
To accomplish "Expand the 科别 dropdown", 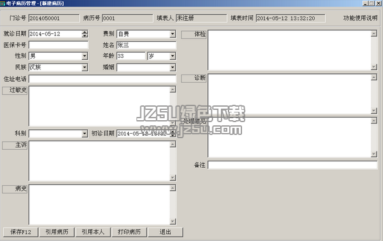I will (x=85, y=134).
